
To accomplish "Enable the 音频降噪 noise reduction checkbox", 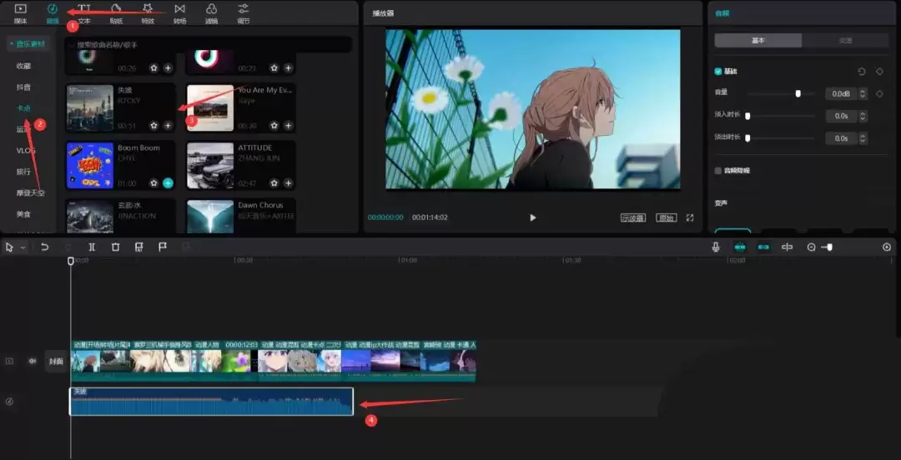I will coord(718,170).
